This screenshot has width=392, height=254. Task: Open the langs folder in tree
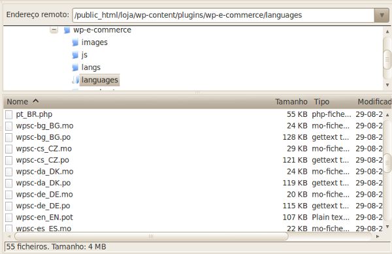(x=91, y=67)
